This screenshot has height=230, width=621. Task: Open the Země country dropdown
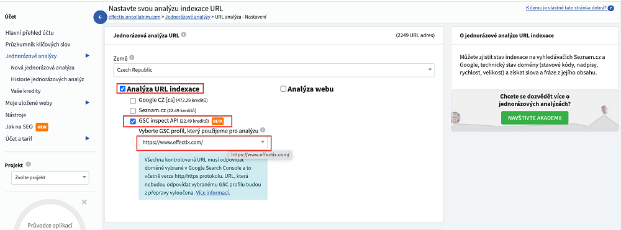[274, 70]
